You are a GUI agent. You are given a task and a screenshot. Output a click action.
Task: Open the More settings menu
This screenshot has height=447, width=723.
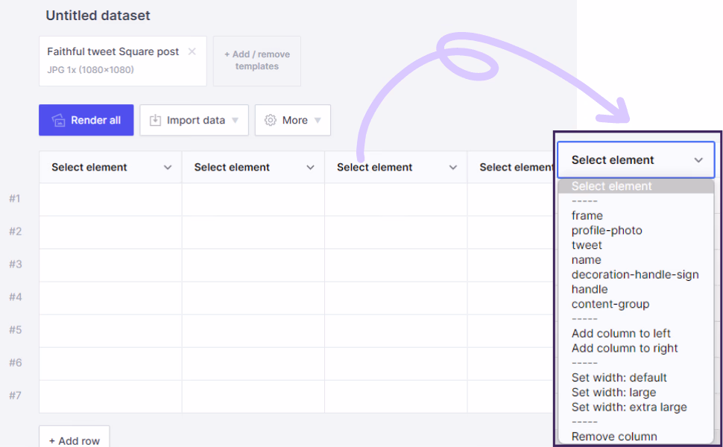pyautogui.click(x=293, y=120)
